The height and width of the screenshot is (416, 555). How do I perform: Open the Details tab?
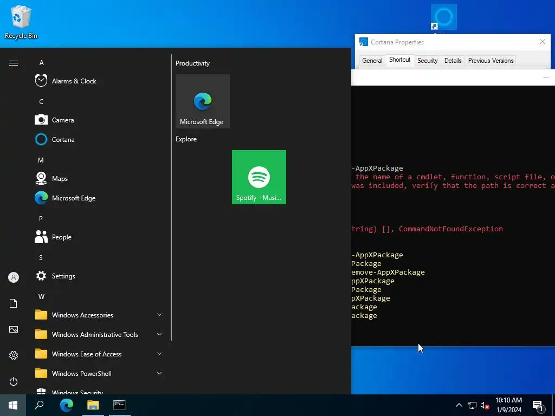[x=453, y=61]
